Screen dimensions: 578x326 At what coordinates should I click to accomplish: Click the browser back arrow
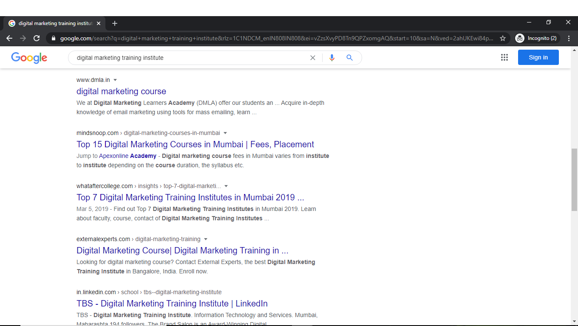pos(9,38)
